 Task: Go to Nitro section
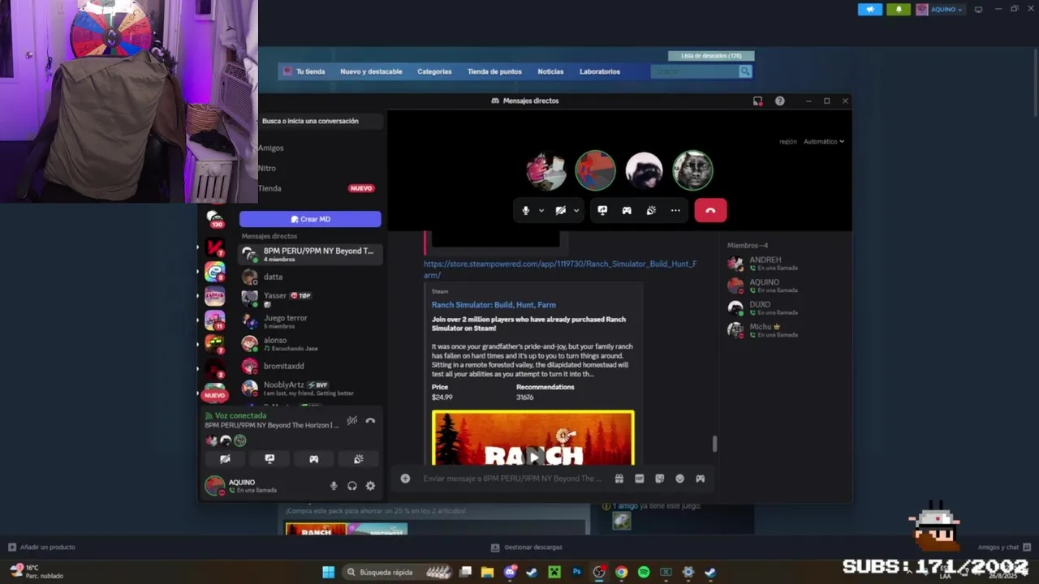[x=267, y=168]
